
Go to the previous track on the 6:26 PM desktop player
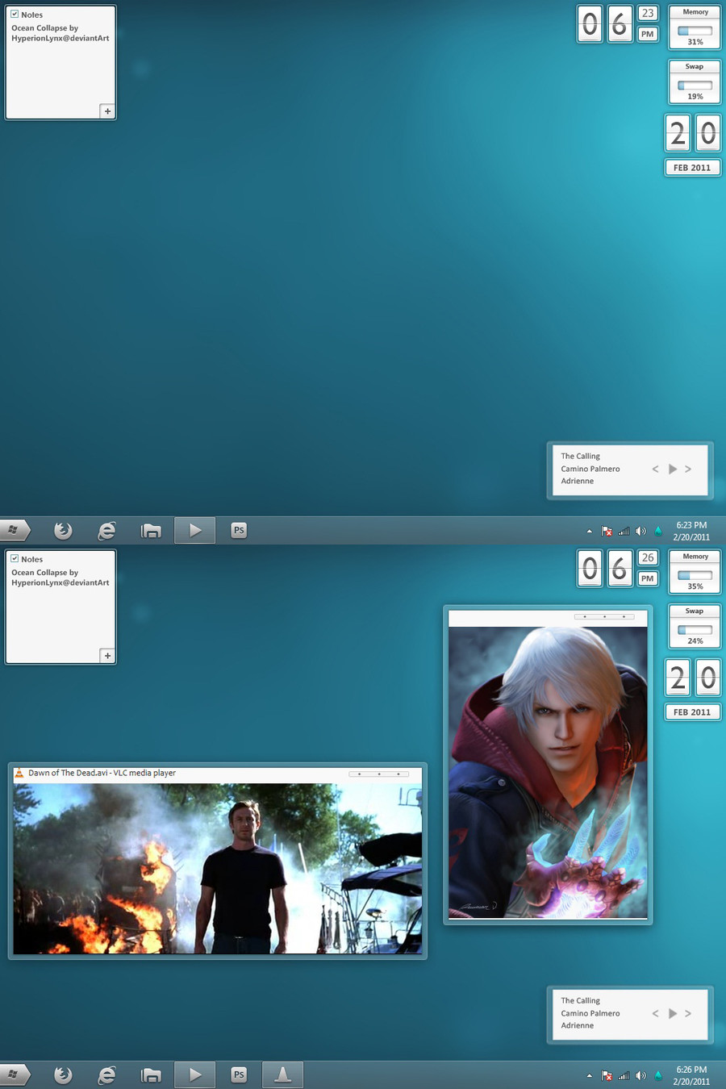(x=655, y=1013)
